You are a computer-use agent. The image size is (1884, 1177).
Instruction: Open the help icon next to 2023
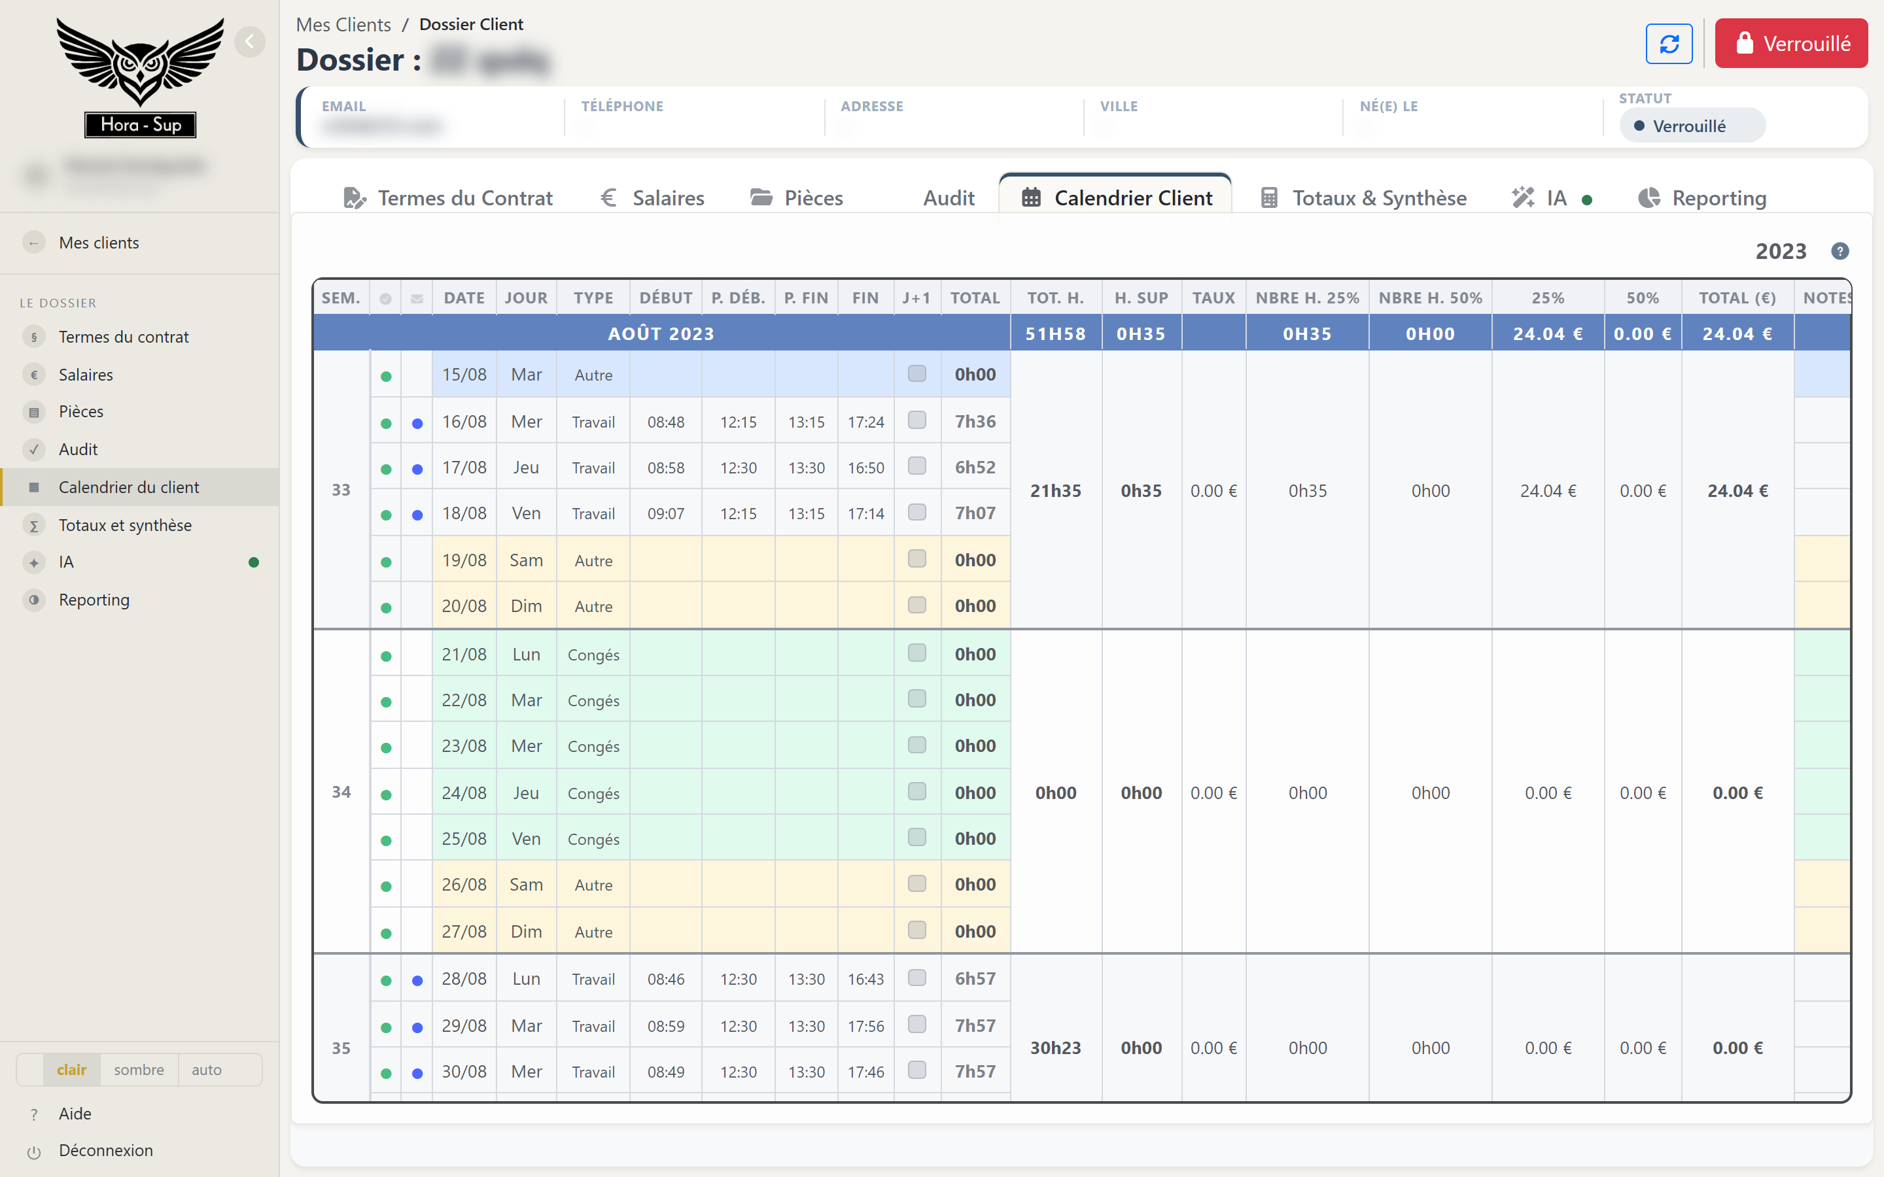1840,250
